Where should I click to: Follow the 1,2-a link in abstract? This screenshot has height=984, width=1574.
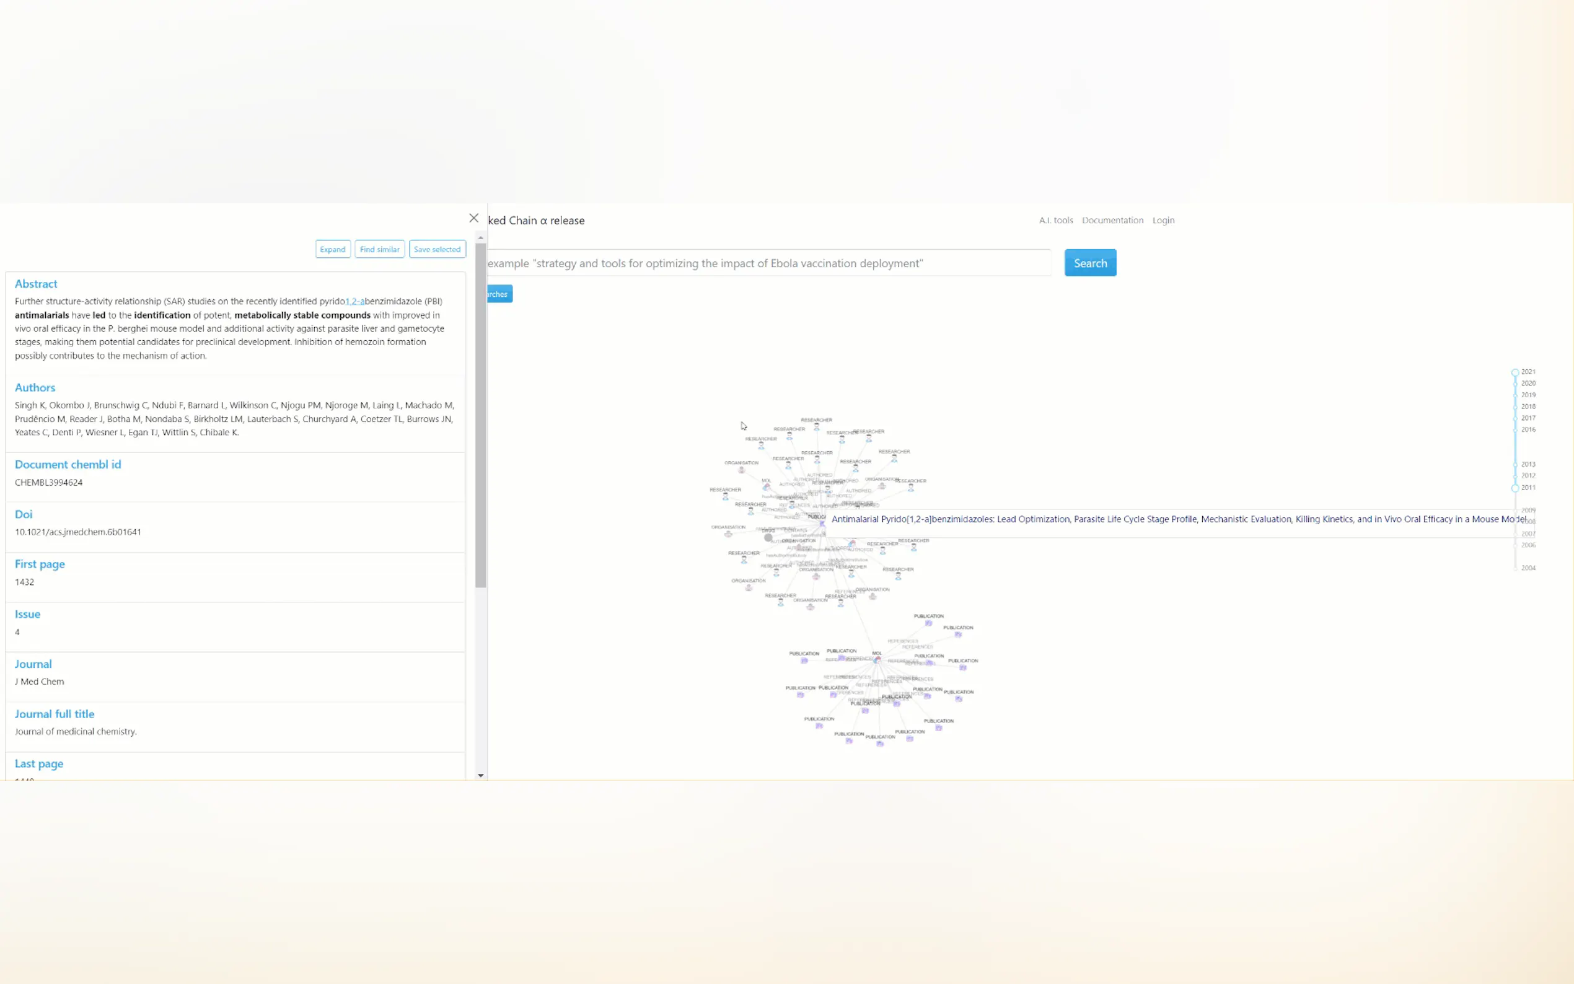pos(354,301)
